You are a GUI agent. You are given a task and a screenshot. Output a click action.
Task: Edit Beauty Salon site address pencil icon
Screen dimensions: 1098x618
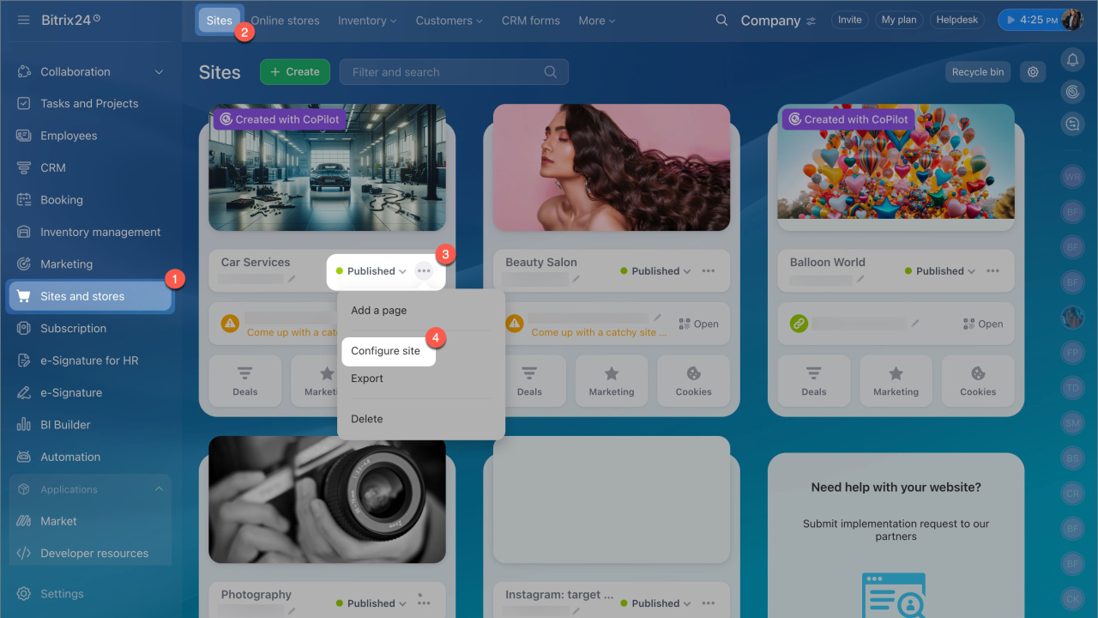pos(658,318)
